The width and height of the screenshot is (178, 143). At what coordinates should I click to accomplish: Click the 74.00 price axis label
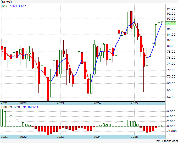click(171, 64)
